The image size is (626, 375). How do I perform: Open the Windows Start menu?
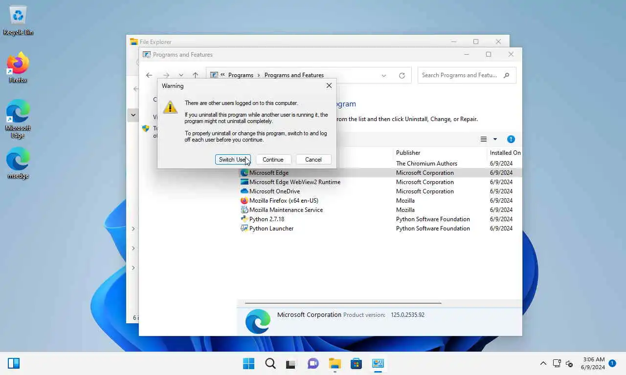coord(248,363)
